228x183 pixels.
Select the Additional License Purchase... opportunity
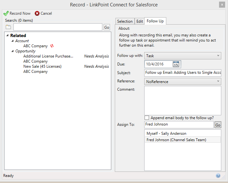pyautogui.click(x=48, y=56)
